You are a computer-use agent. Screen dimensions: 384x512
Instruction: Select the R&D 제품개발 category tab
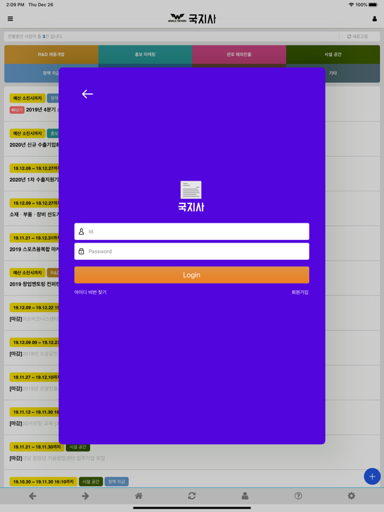tap(51, 55)
